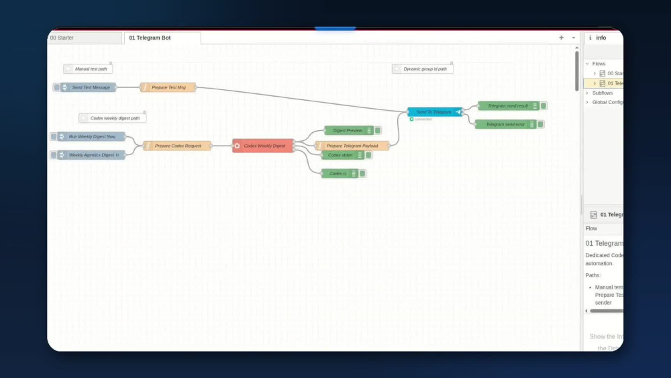Click the Digest Preview debug list icon

[x=369, y=130]
